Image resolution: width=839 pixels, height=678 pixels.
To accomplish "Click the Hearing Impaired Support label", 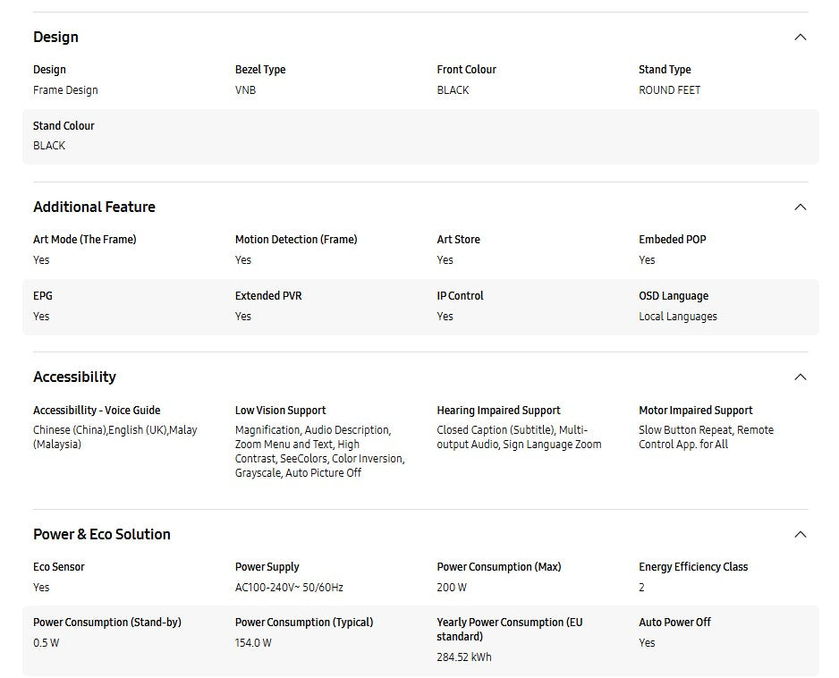I will pyautogui.click(x=498, y=411).
